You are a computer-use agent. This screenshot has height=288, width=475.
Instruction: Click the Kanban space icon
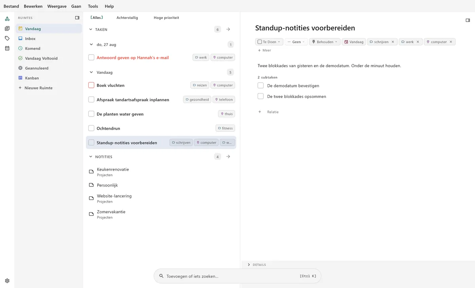click(21, 78)
